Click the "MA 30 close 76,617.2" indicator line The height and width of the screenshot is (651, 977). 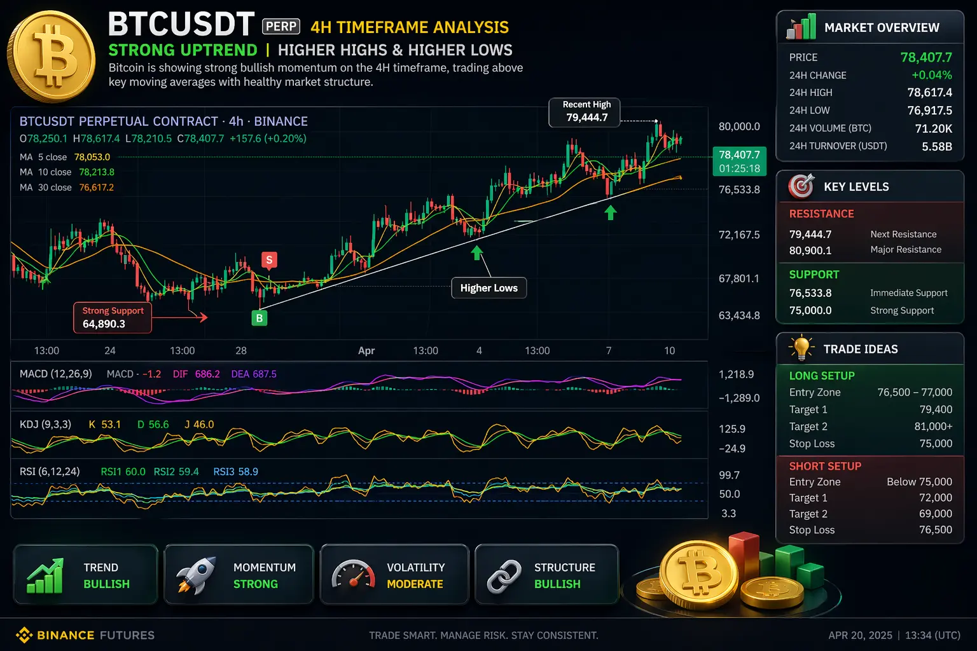coord(67,188)
